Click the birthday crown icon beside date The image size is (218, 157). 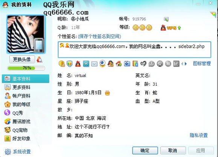pyautogui.click(x=107, y=93)
